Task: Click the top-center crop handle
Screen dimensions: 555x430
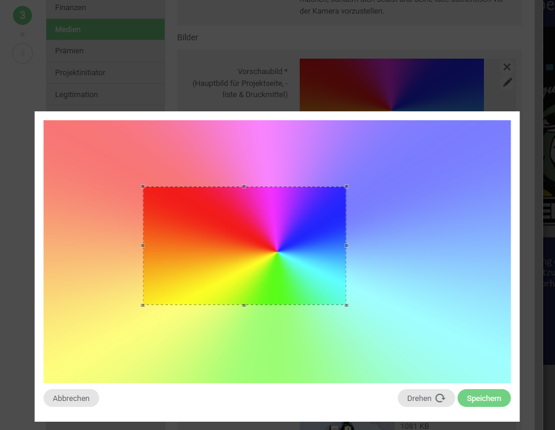Action: click(244, 187)
